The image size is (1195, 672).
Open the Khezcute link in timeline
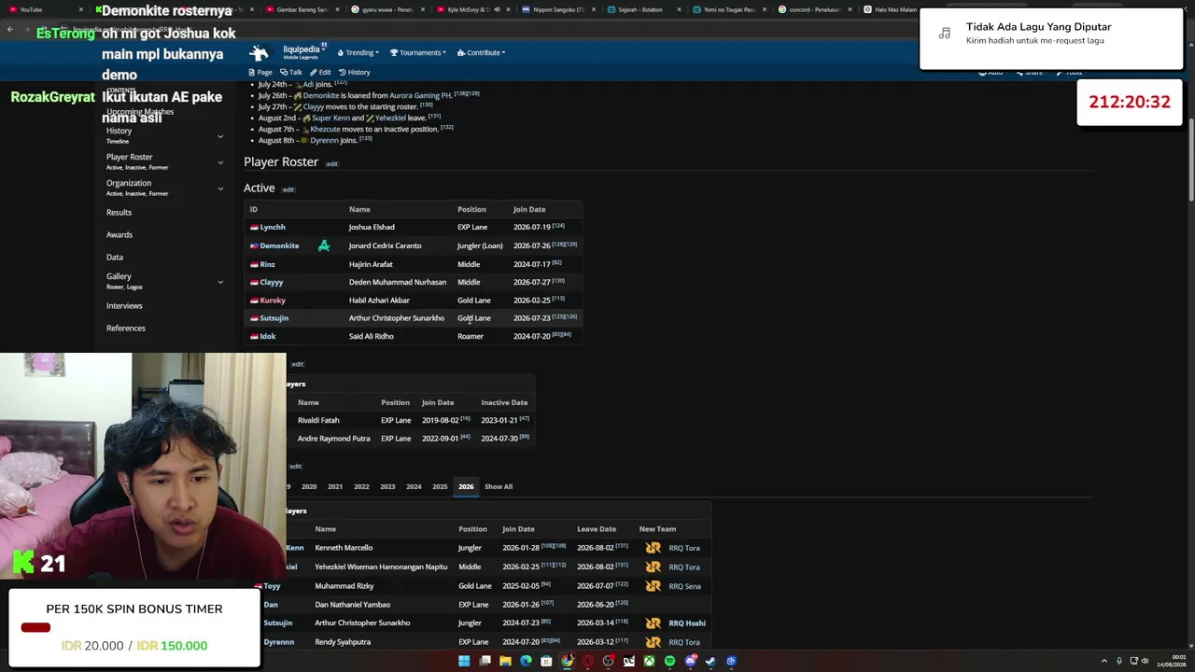326,129
